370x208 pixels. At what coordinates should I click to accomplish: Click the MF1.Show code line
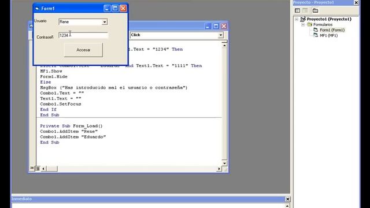(51, 71)
